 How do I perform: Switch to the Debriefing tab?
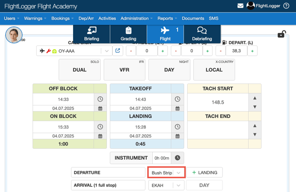coord(202,34)
